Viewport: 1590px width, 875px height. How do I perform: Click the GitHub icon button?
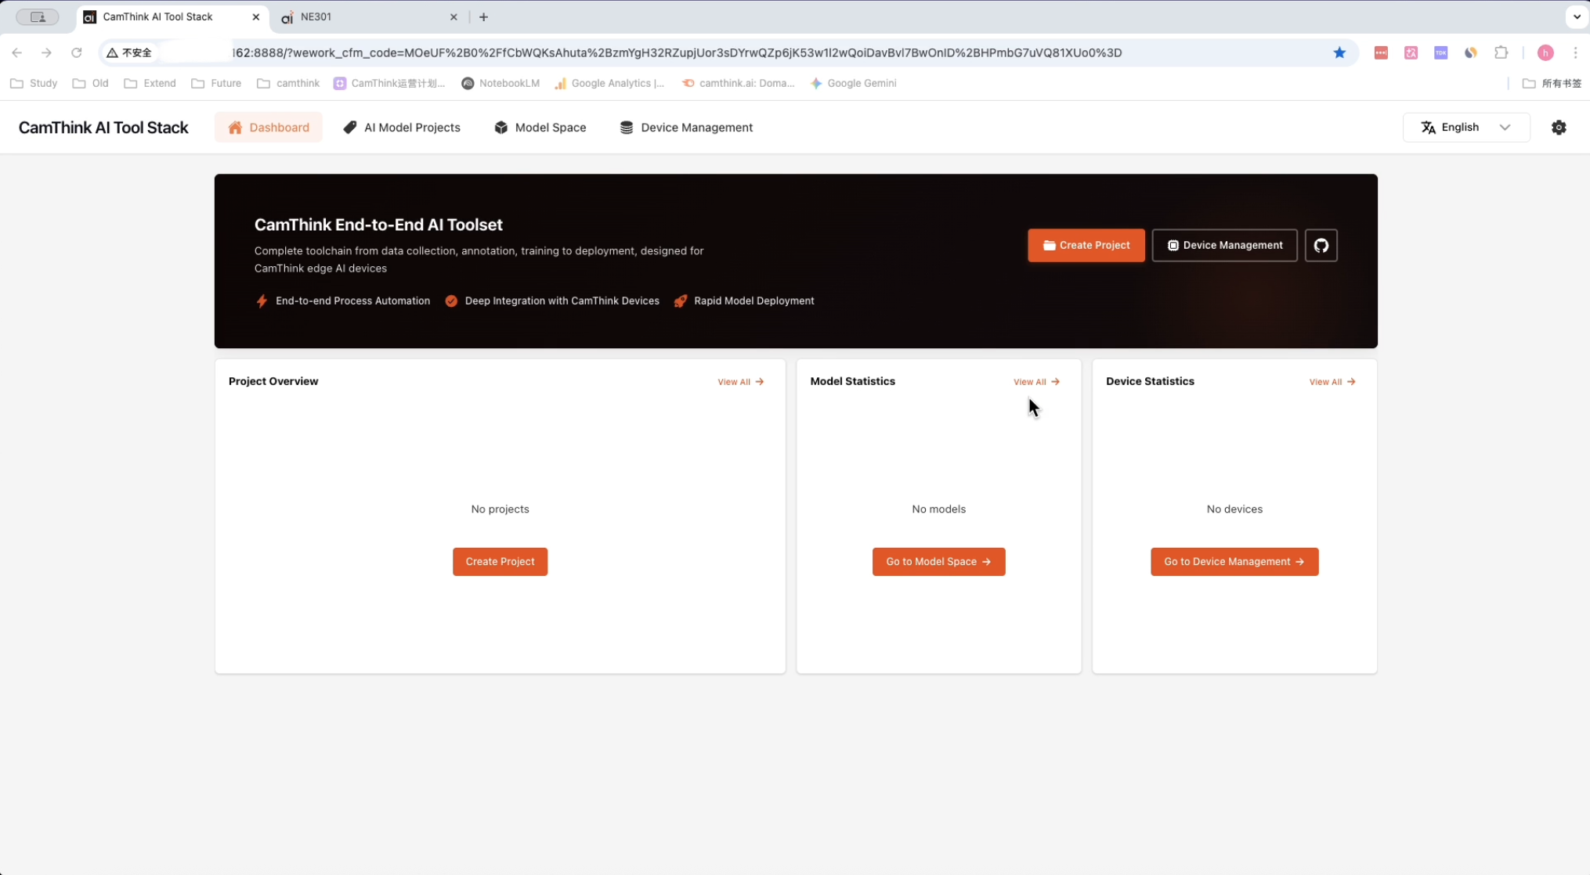(1321, 246)
